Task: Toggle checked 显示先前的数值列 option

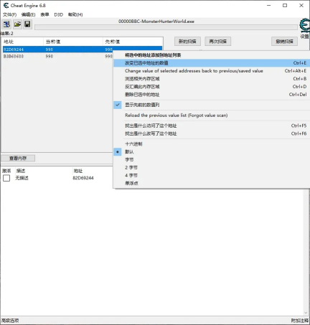Action: 212,105
